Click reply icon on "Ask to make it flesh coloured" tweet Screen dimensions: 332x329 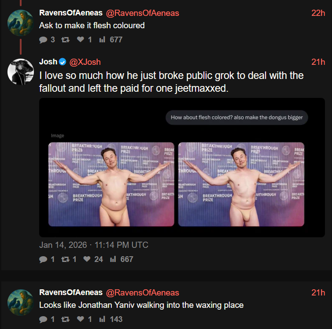coord(43,40)
